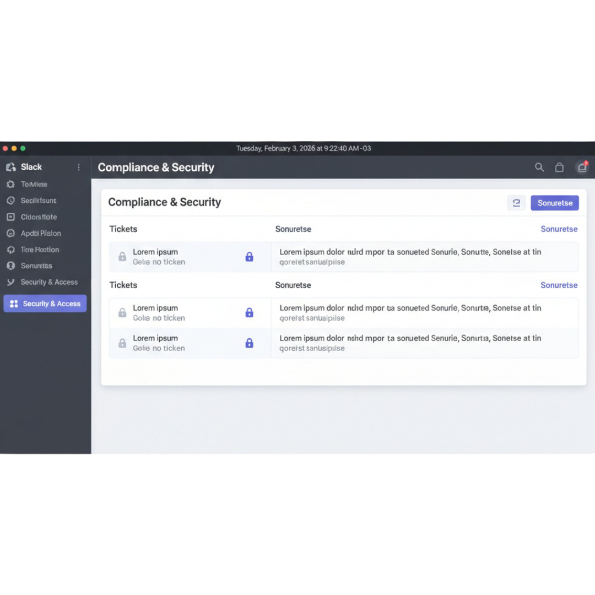This screenshot has height=595, width=595.
Task: Click the refresh icon beside Sonuretse button
Action: [516, 203]
